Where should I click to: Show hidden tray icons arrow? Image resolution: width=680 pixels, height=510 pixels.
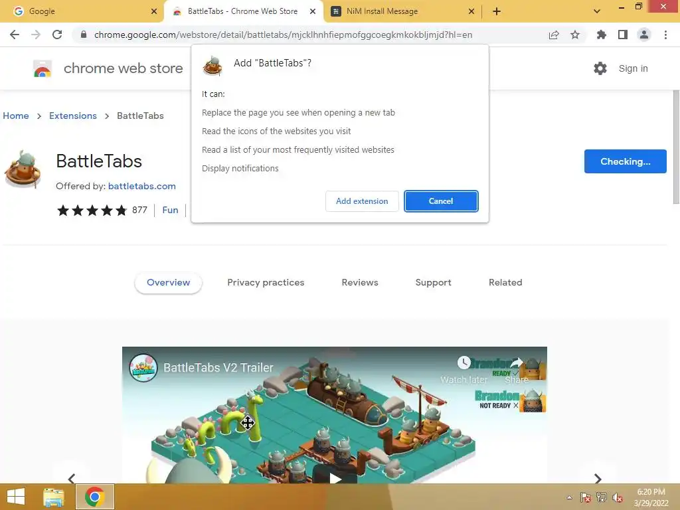pyautogui.click(x=569, y=497)
